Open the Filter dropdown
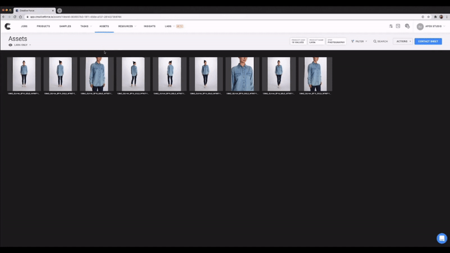 coord(359,42)
